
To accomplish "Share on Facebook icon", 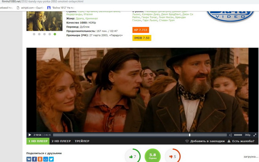I will pyautogui.click(x=34, y=159).
